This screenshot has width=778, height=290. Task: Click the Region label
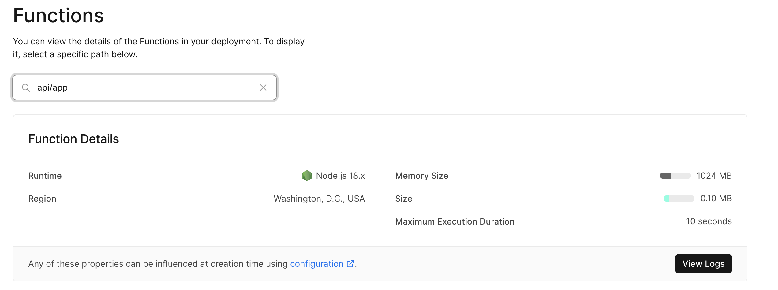[42, 199]
